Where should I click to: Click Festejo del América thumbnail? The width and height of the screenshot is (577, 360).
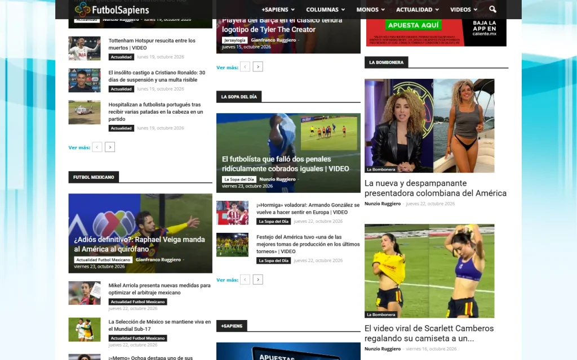click(x=232, y=245)
